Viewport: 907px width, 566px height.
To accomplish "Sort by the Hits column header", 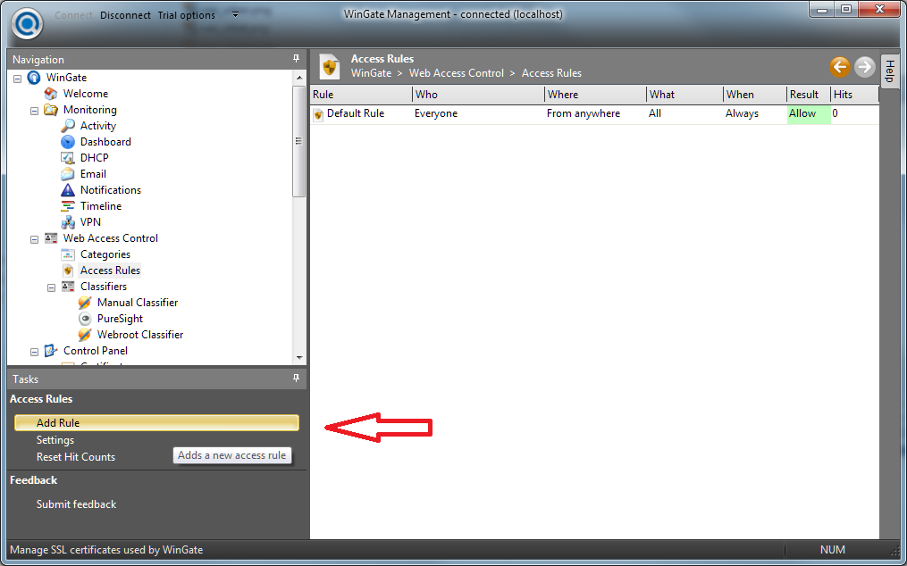I will click(855, 95).
